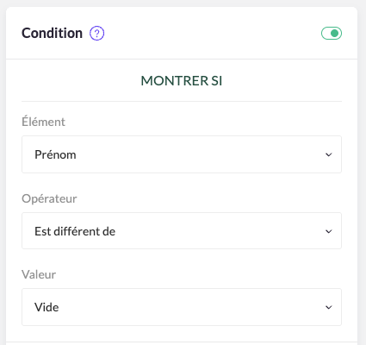Click the divider line under MONTRER SI
This screenshot has width=366, height=345.
182,101
